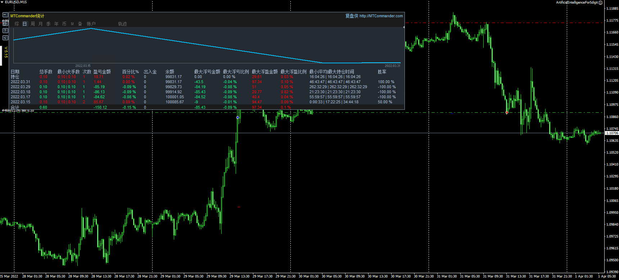Toggle the 轨迹 trajectory view

[122, 24]
